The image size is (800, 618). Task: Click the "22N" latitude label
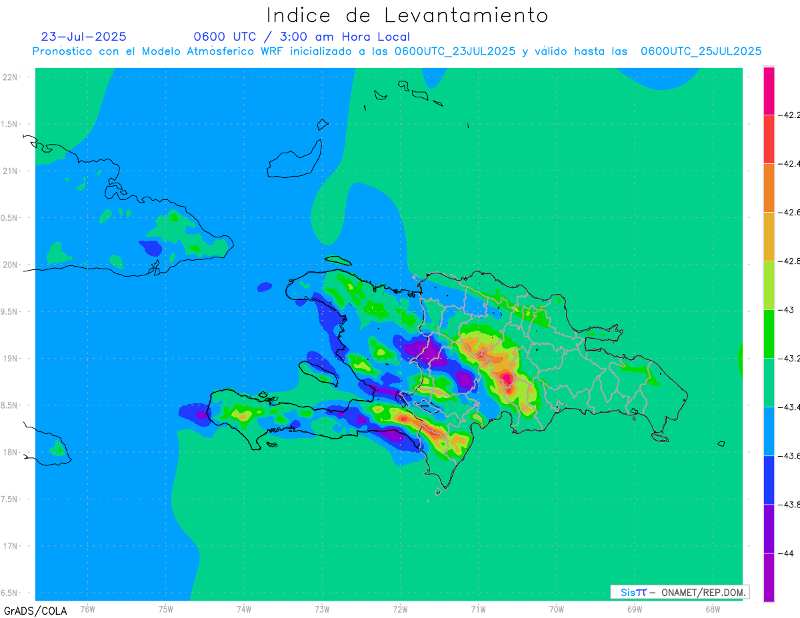(x=10, y=77)
